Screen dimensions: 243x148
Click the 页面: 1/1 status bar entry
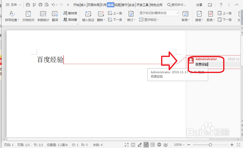23,145
